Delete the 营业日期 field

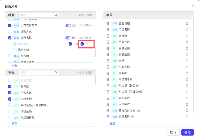coord(187,23)
